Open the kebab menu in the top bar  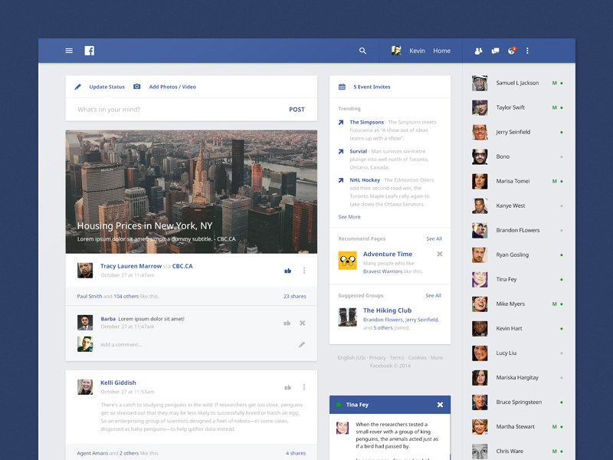point(527,50)
